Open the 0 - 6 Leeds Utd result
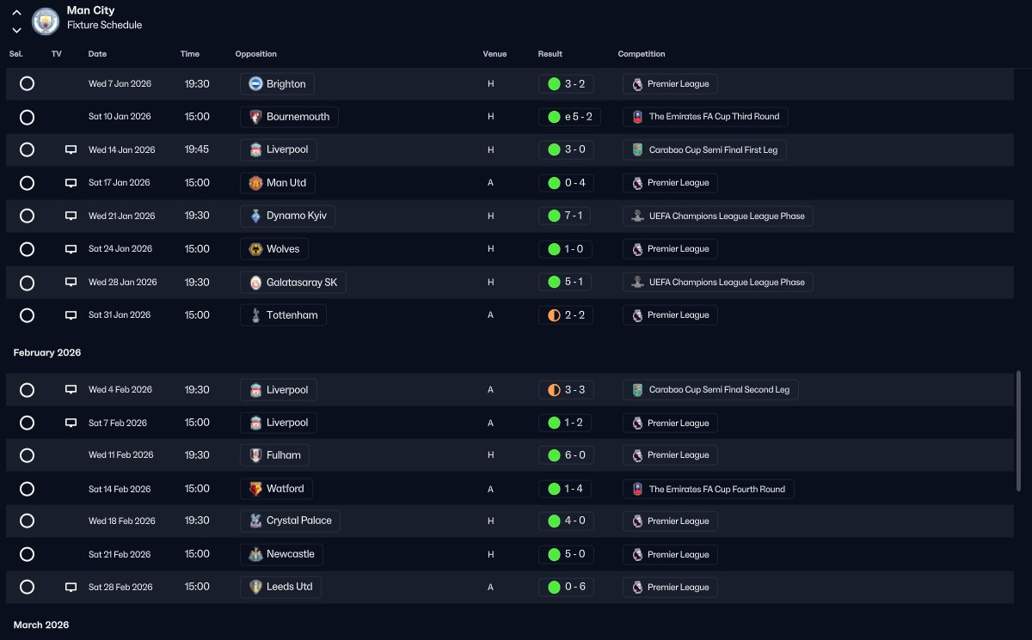Viewport: 1032px width, 640px height. 565,587
